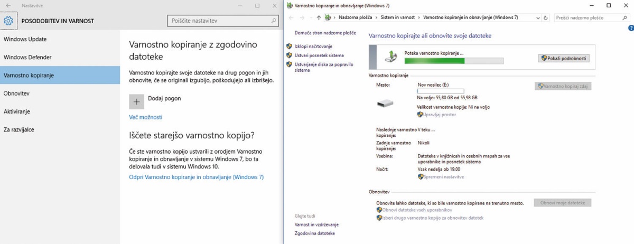
Task: Click the Izklopi načrtovanje link
Action: coord(313,46)
